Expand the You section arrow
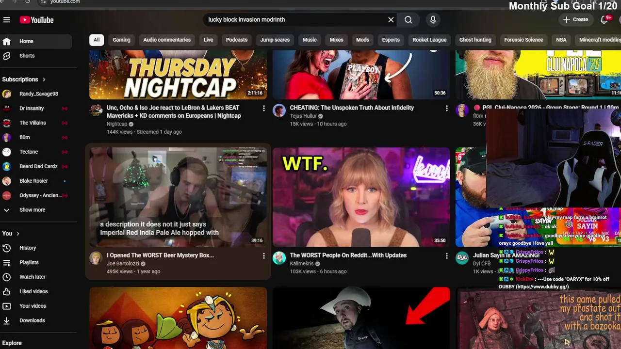Image resolution: width=621 pixels, height=349 pixels. (x=18, y=234)
